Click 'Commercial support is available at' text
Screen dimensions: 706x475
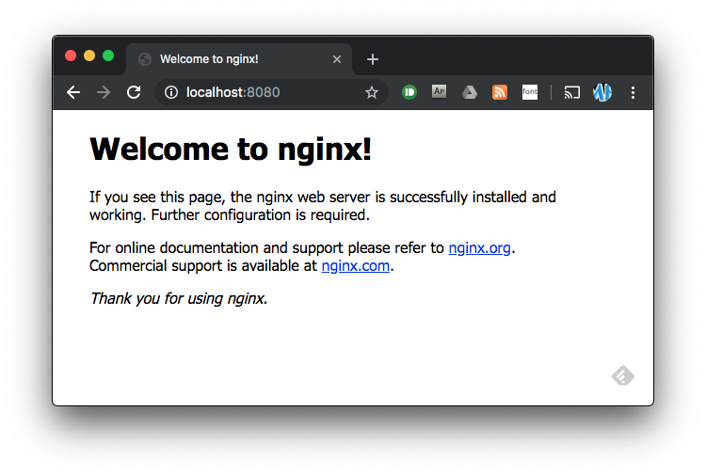203,266
